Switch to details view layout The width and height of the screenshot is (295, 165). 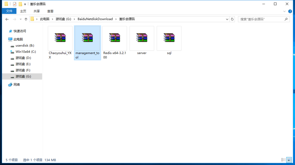pos(283,160)
